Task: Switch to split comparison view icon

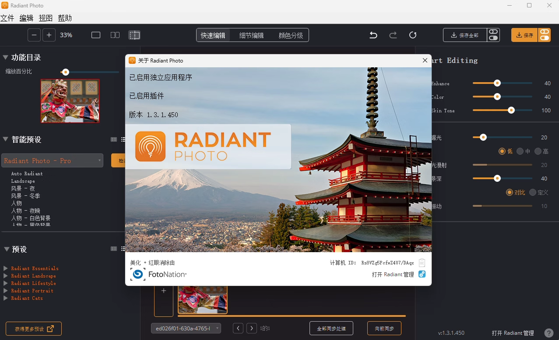Action: pos(115,35)
